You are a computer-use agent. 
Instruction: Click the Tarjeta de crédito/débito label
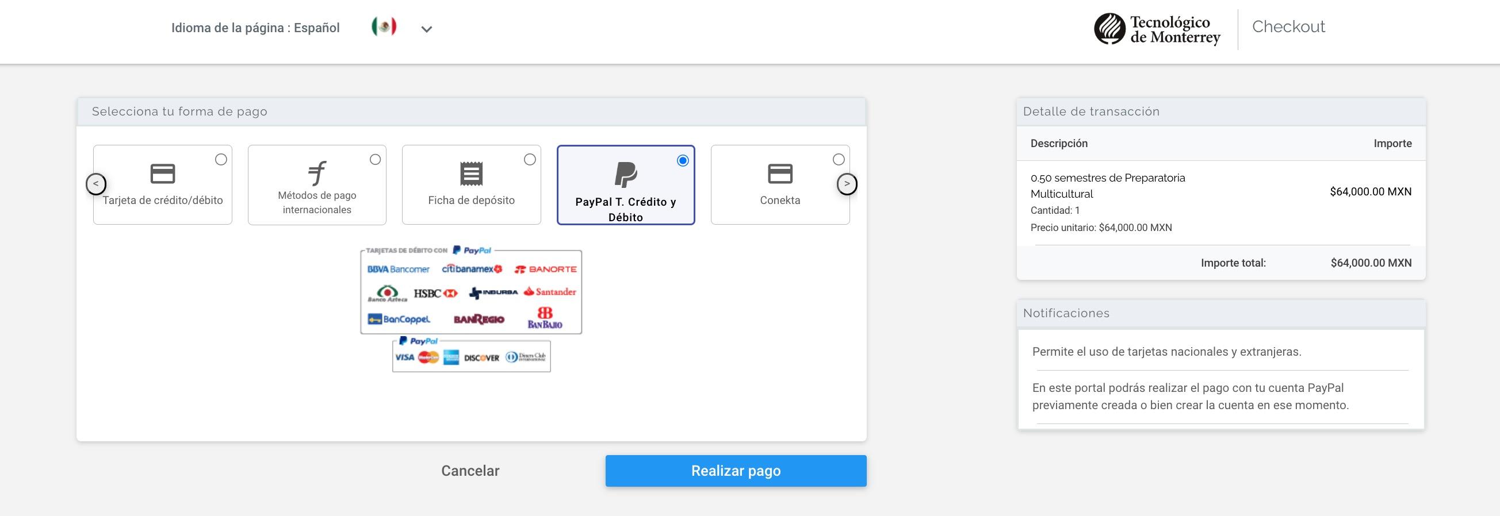(x=162, y=200)
